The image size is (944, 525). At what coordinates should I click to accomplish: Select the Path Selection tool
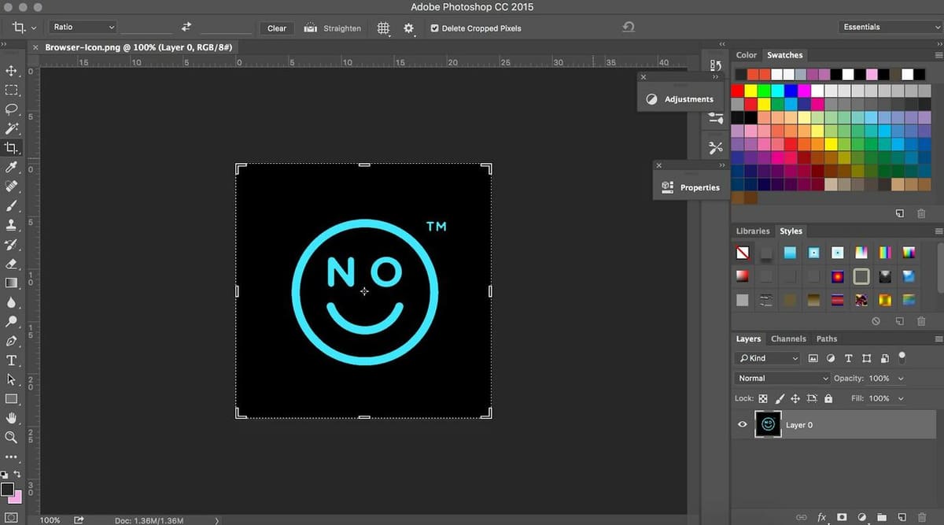(11, 379)
